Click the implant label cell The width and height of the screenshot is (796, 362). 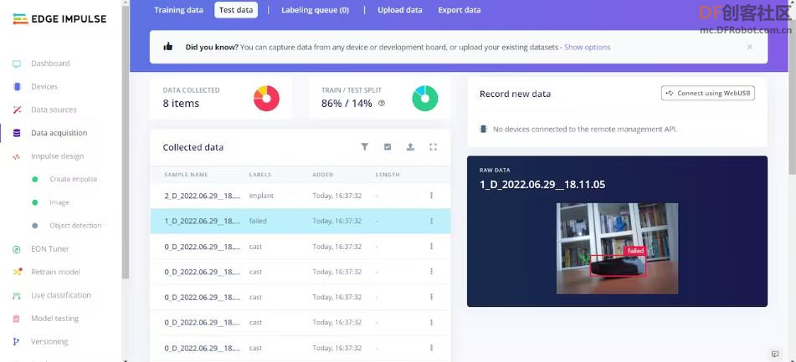click(261, 196)
